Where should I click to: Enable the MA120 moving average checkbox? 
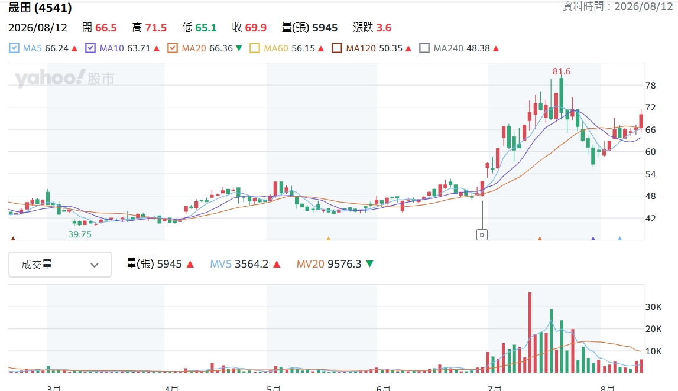[337, 48]
